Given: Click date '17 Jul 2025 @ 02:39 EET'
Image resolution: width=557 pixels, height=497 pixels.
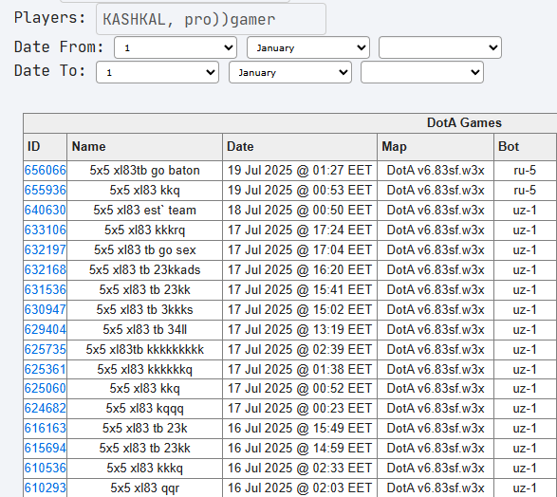Looking at the screenshot, I should click(x=300, y=350).
